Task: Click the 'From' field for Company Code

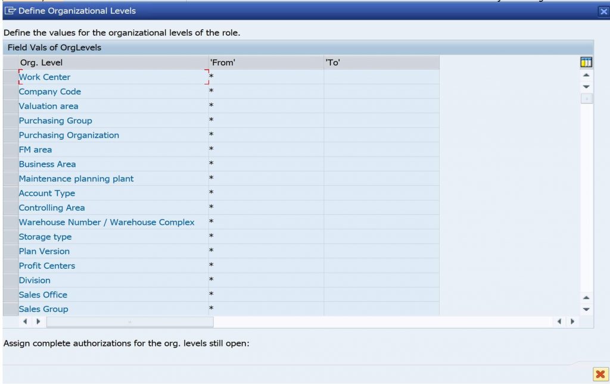Action: 266,91
